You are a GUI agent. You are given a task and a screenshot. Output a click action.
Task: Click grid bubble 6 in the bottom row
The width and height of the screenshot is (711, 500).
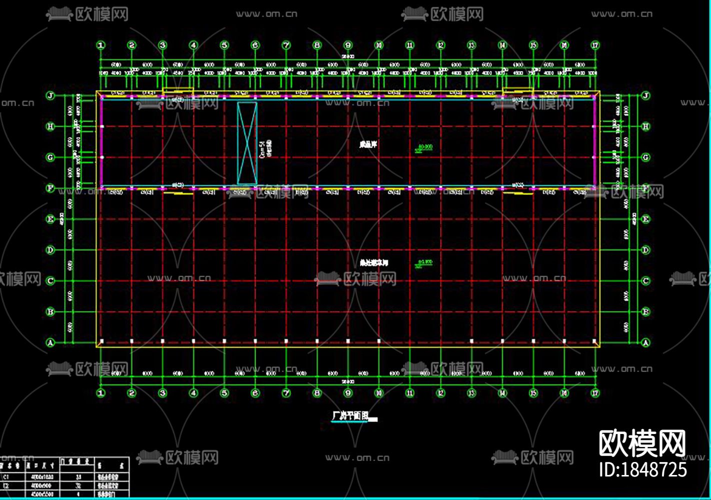(x=255, y=393)
